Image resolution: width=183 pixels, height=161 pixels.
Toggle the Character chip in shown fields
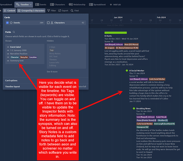click(15, 57)
